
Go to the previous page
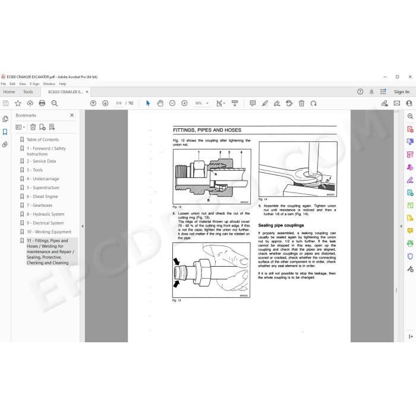click(x=93, y=103)
